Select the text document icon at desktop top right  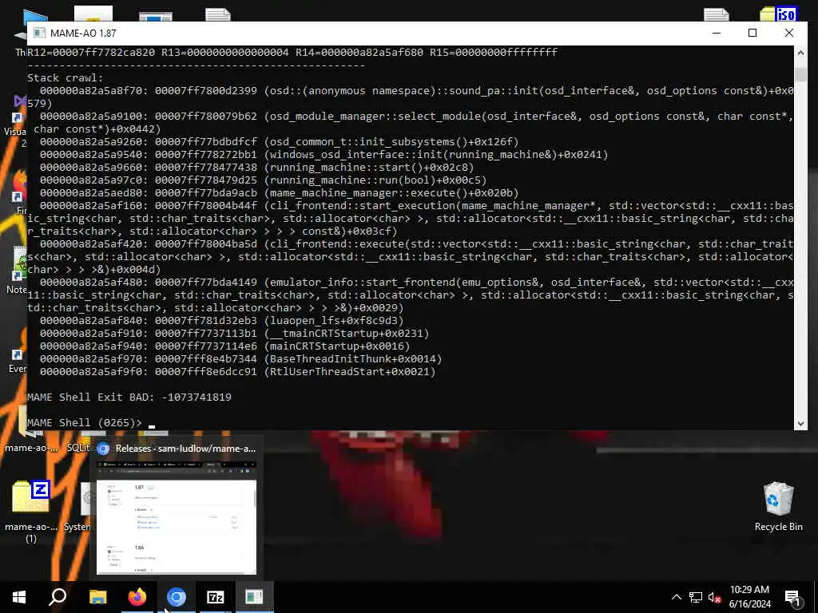(717, 14)
